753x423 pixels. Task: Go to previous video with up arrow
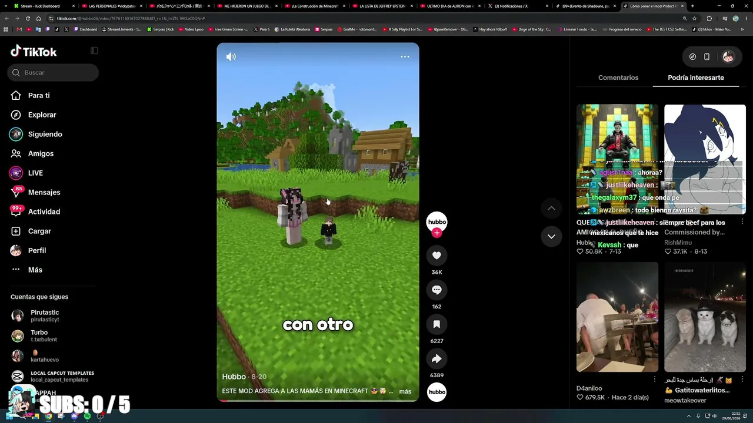click(x=551, y=208)
